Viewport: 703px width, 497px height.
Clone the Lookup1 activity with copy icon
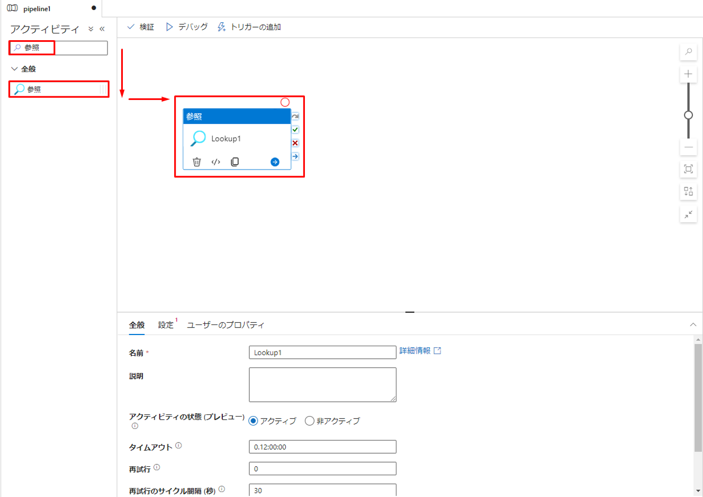coord(235,162)
